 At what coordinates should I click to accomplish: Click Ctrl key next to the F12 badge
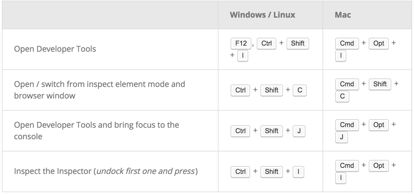click(267, 43)
